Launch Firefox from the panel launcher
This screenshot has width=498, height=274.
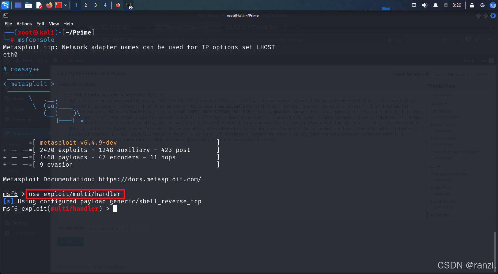[x=49, y=5]
